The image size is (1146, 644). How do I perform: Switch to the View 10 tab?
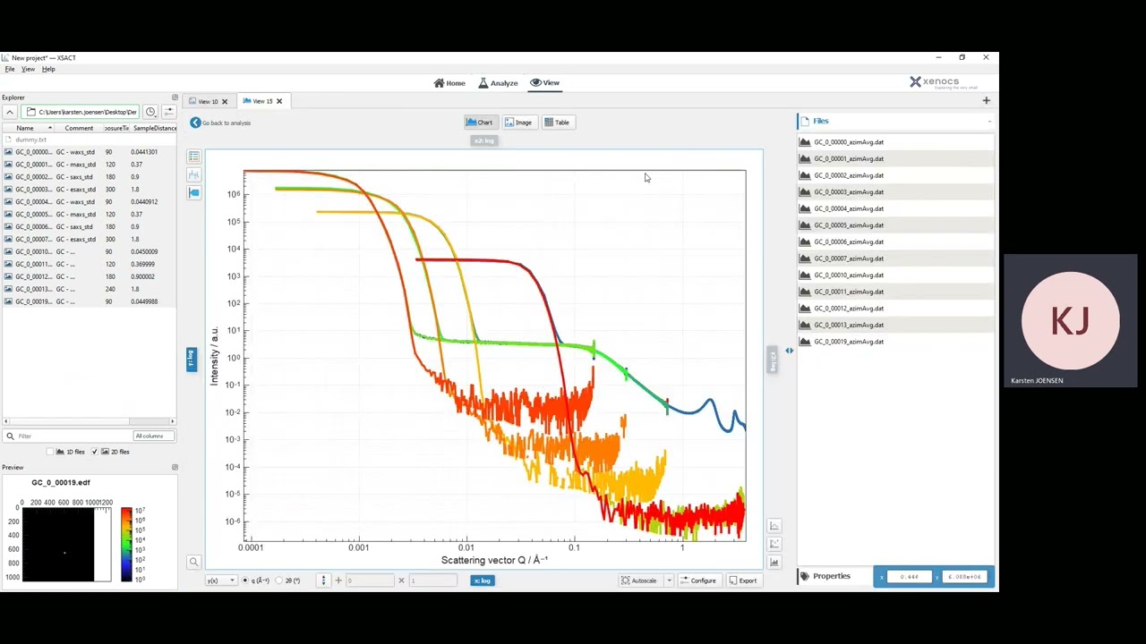click(208, 101)
